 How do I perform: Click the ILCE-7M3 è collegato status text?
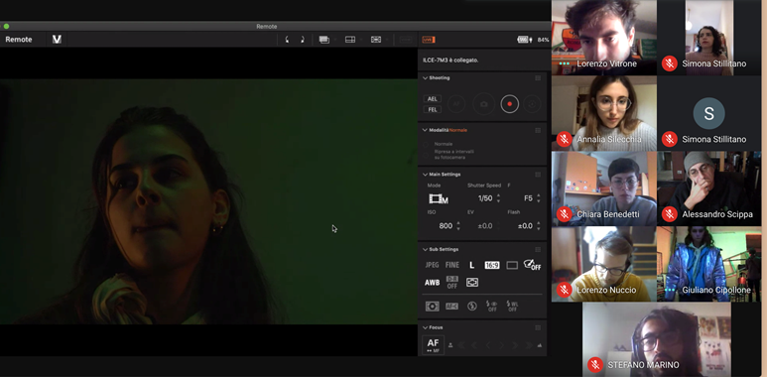450,61
